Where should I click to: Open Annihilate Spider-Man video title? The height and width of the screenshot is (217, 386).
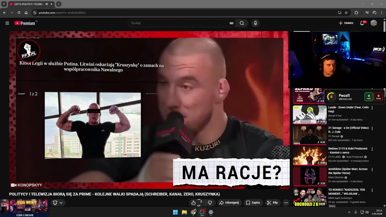tap(348, 171)
